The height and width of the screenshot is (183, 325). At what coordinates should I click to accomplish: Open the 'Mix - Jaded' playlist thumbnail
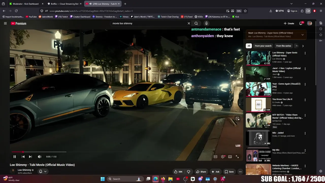[x=258, y=138]
